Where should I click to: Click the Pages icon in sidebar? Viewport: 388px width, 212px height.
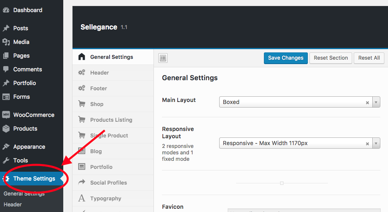6,56
